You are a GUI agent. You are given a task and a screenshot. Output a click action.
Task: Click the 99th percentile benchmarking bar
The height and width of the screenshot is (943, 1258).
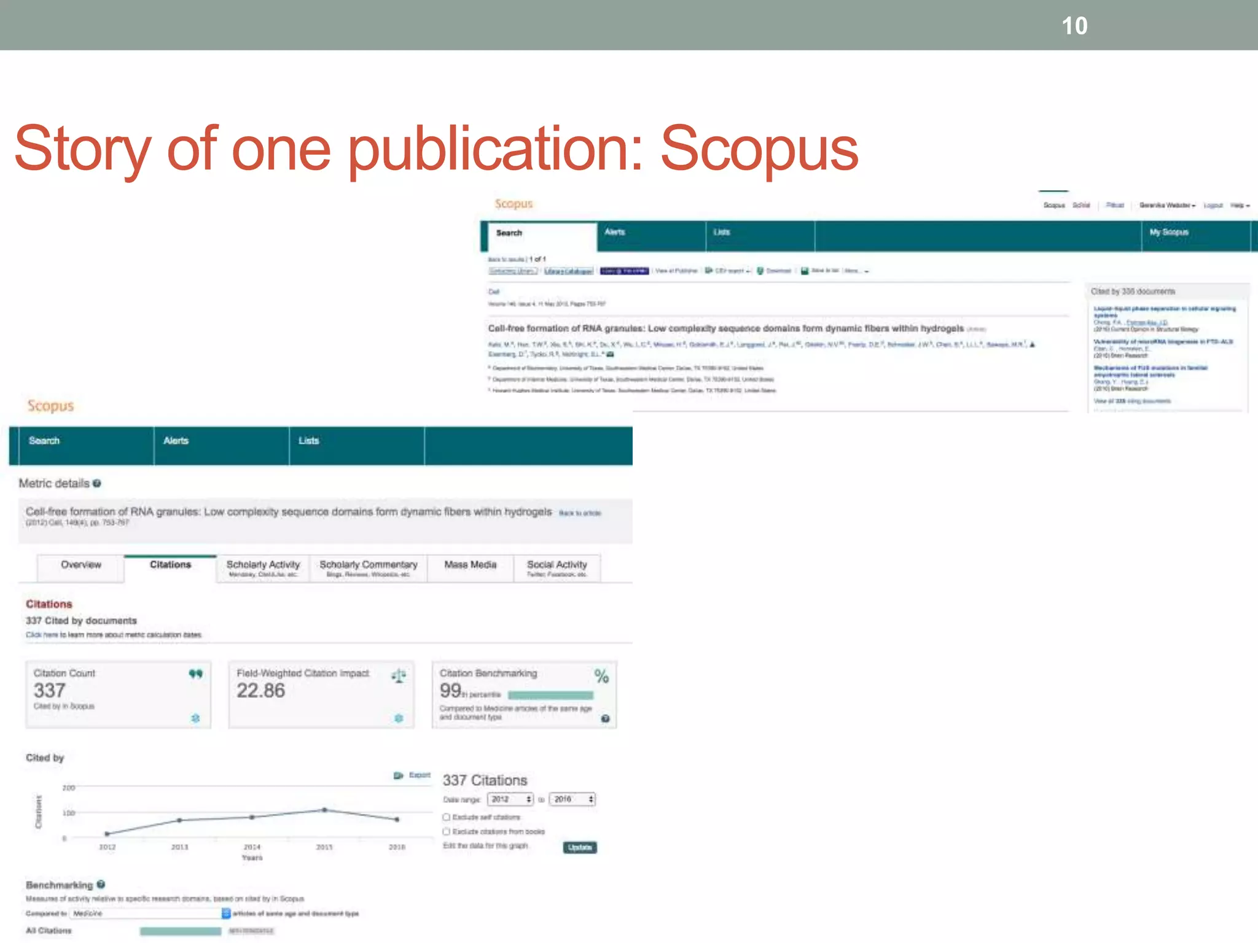pos(550,695)
